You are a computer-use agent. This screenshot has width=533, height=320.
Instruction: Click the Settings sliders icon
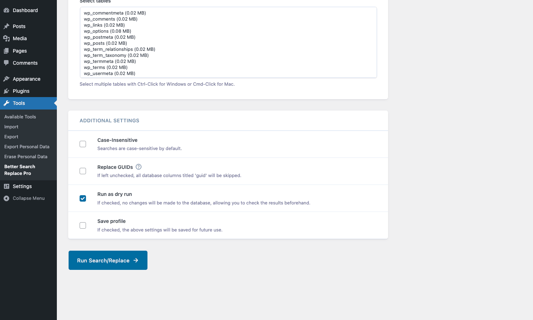pos(6,186)
